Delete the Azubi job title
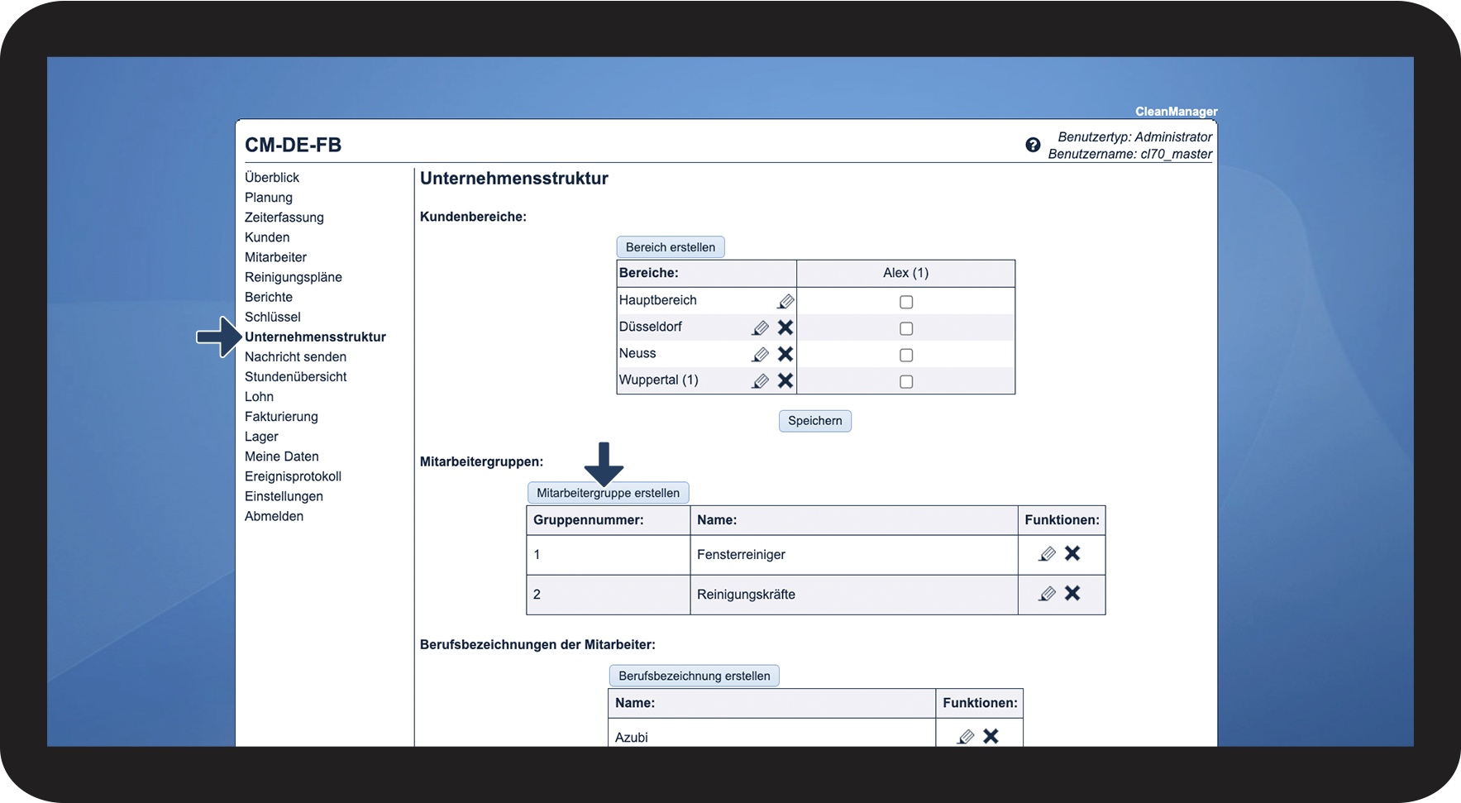1461x803 pixels. pos(991,736)
